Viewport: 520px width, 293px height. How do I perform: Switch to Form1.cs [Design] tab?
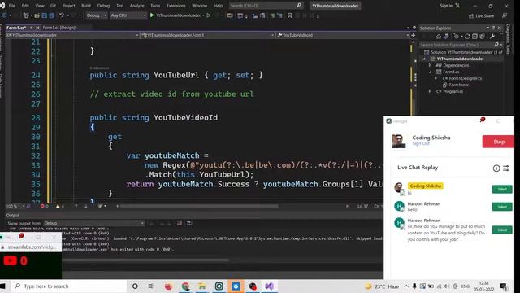coord(59,28)
